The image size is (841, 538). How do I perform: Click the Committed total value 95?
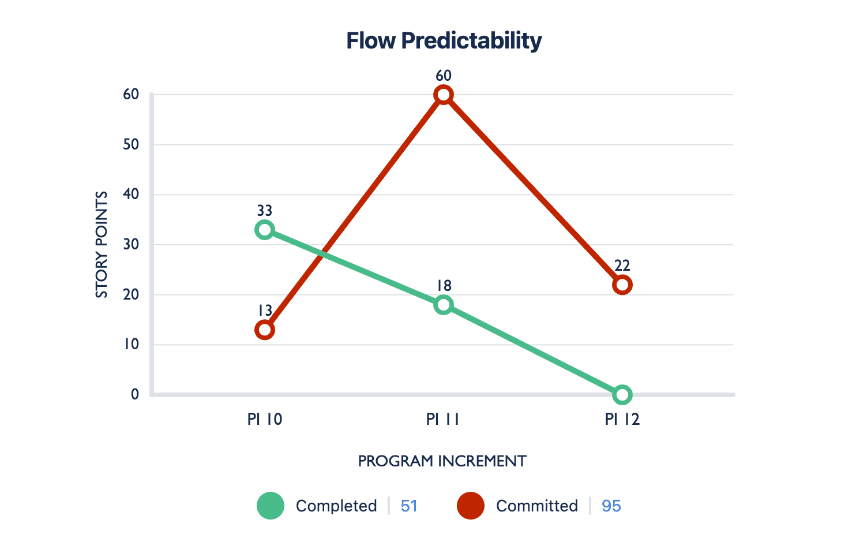coord(611,506)
